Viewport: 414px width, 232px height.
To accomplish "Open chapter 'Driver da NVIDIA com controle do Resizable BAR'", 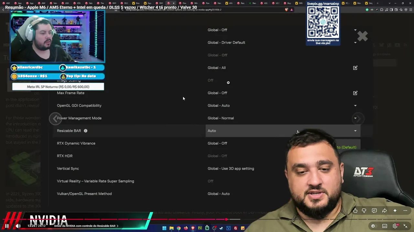I will point(86,226).
